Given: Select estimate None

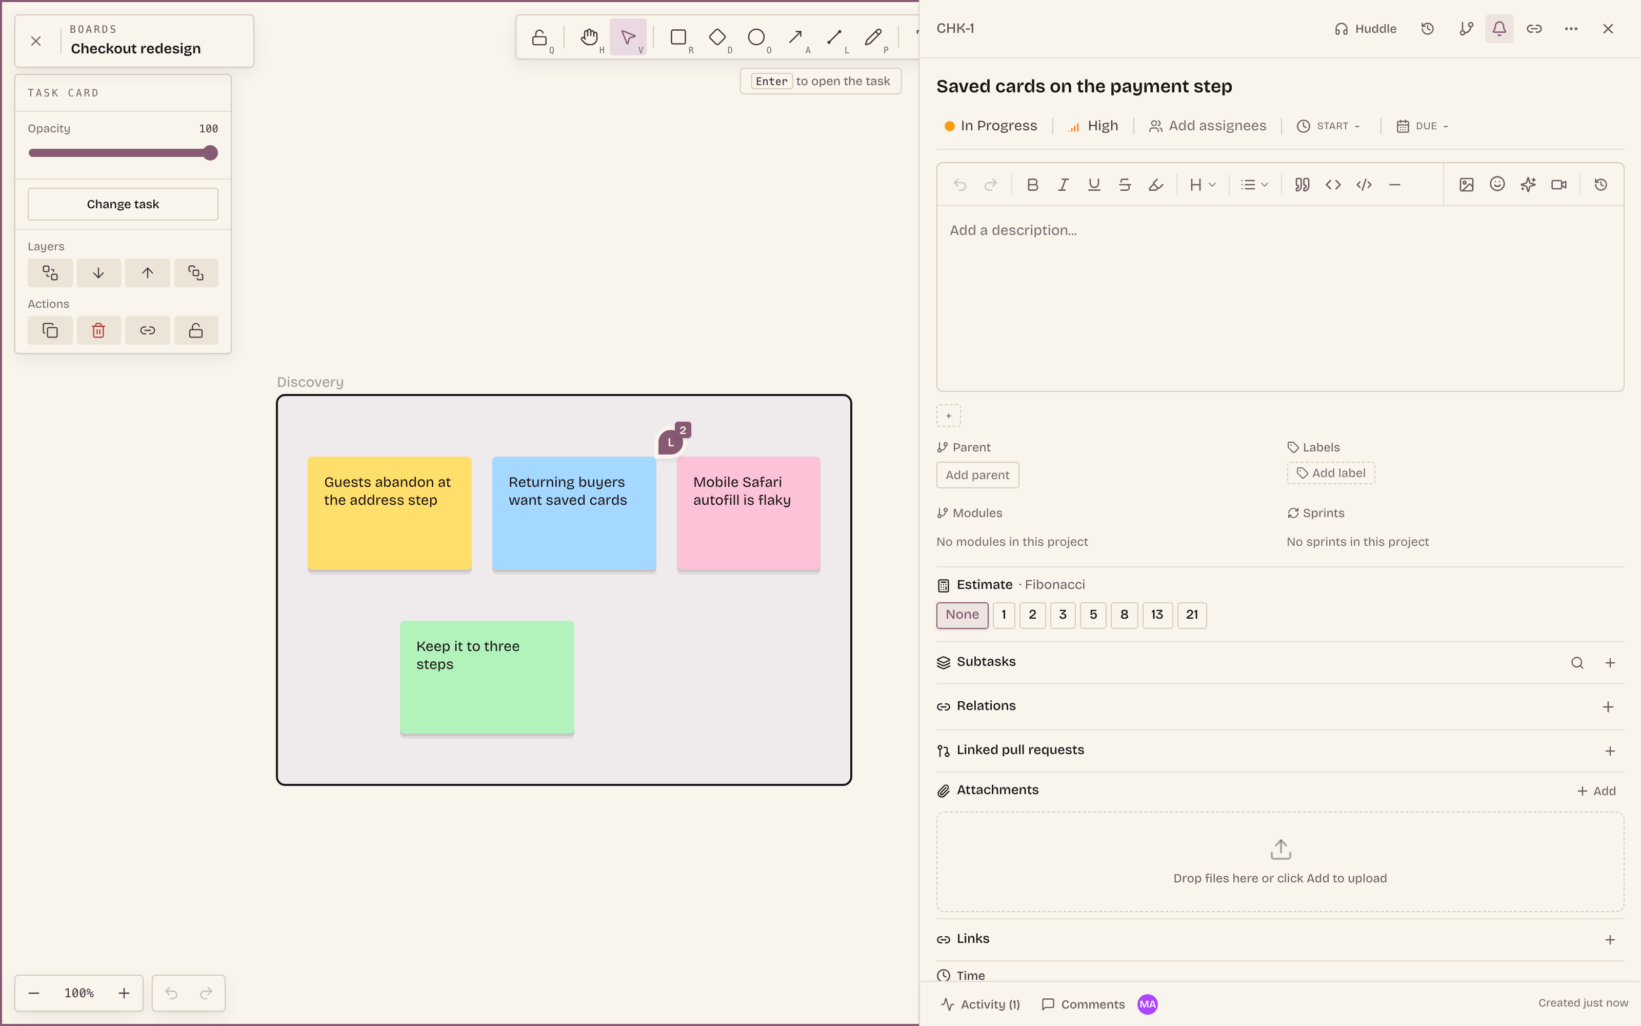Looking at the screenshot, I should 962,615.
